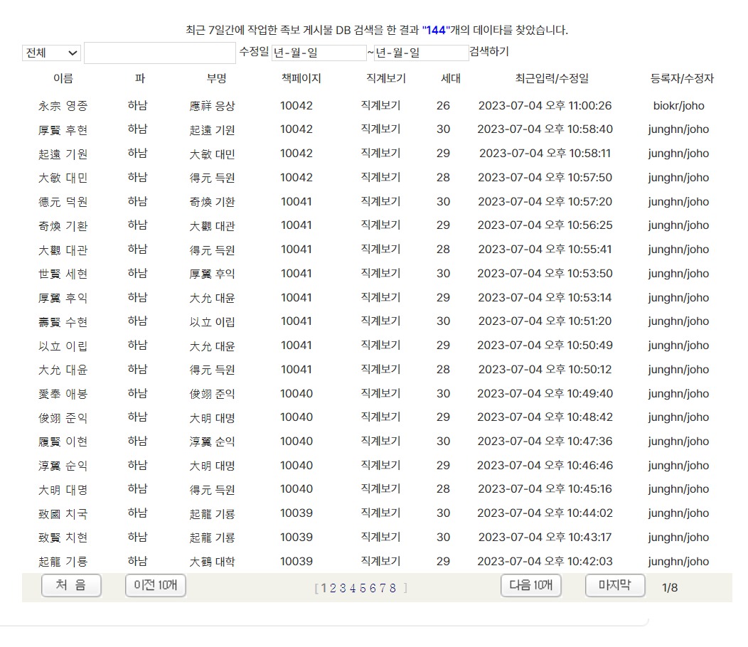
Task: Click the 다음 10개 next button
Action: click(530, 586)
